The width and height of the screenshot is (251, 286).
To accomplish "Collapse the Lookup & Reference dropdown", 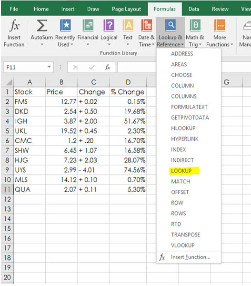I will pyautogui.click(x=171, y=33).
